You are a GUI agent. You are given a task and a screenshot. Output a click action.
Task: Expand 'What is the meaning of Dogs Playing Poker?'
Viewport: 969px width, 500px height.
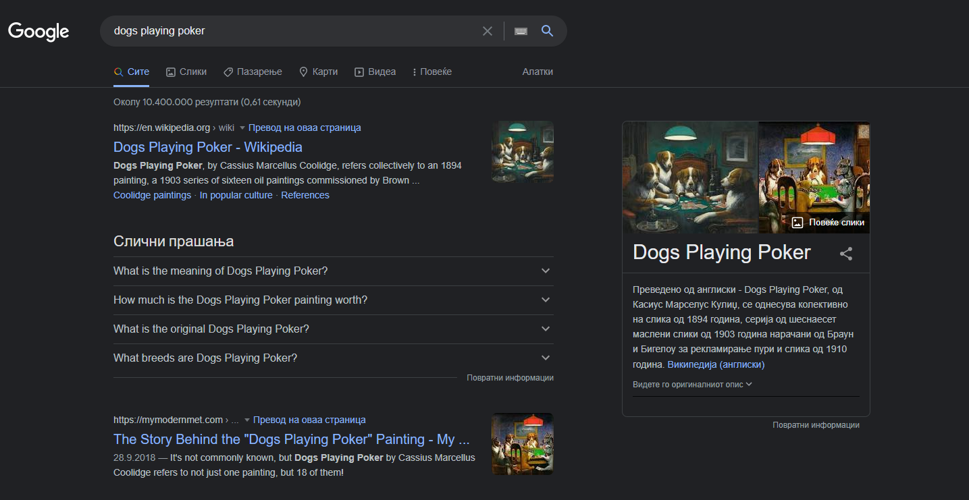click(334, 271)
